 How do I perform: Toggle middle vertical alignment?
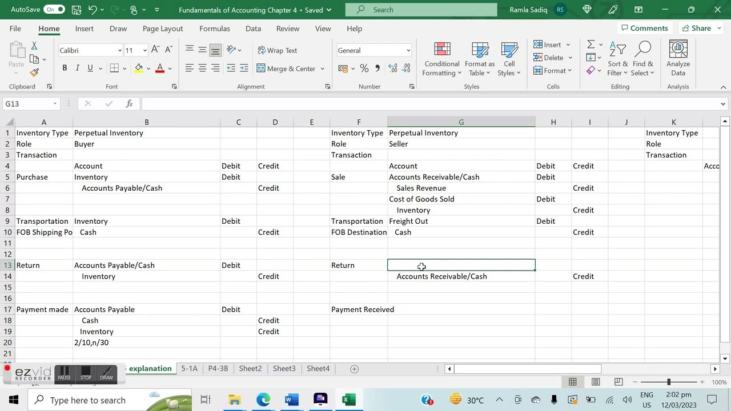[x=202, y=50]
